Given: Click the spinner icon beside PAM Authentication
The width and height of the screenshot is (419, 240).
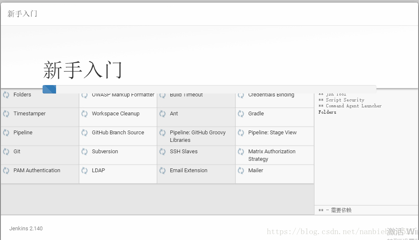Looking at the screenshot, I should pos(6,171).
